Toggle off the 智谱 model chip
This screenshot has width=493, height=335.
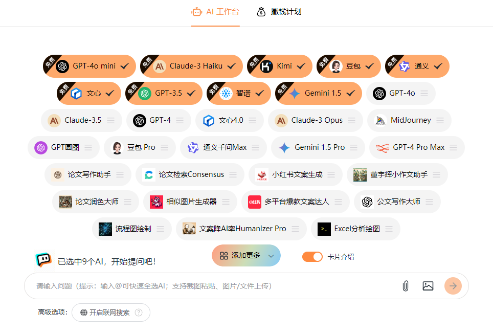pos(239,94)
